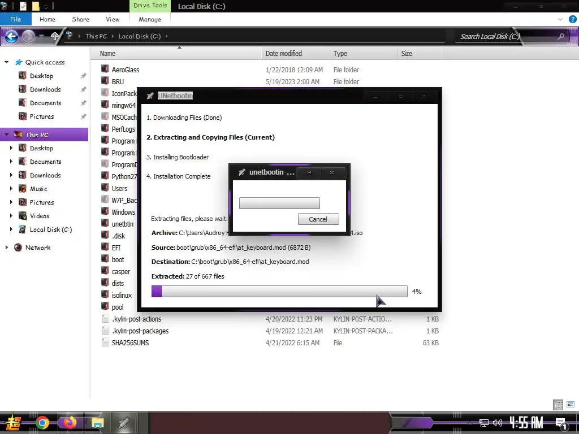Open the Manage ribbon tab
Screen dimensions: 579x434
[x=150, y=19]
